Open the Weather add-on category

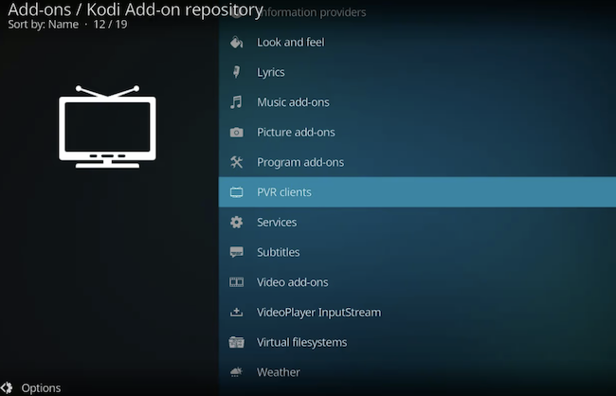[x=417, y=372]
